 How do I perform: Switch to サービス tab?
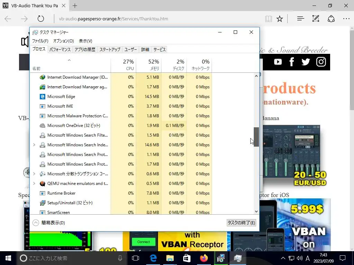coord(160,50)
